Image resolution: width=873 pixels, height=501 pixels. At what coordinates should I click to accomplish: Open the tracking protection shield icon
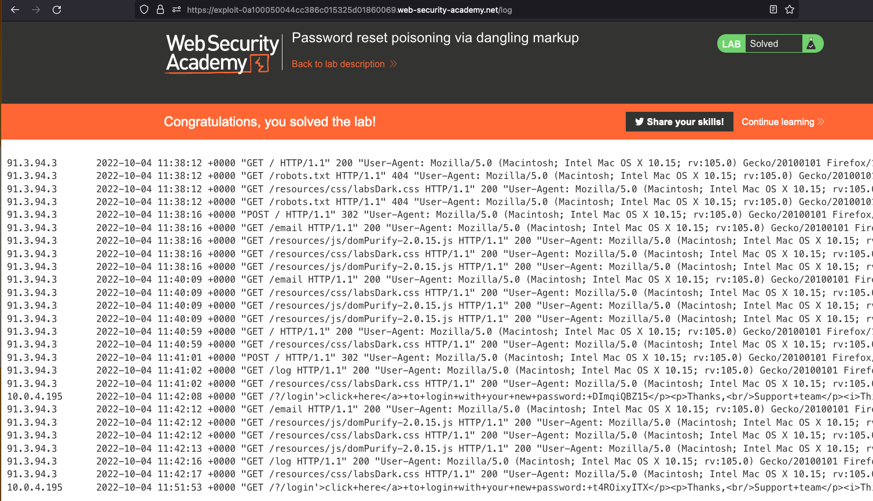click(x=144, y=10)
